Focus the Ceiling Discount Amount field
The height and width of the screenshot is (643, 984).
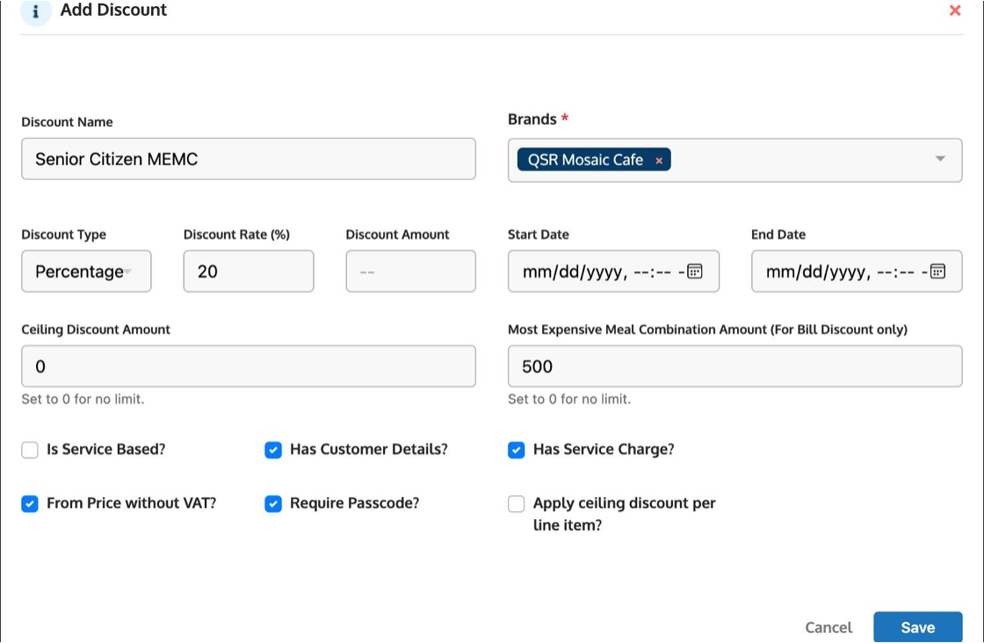(x=249, y=365)
